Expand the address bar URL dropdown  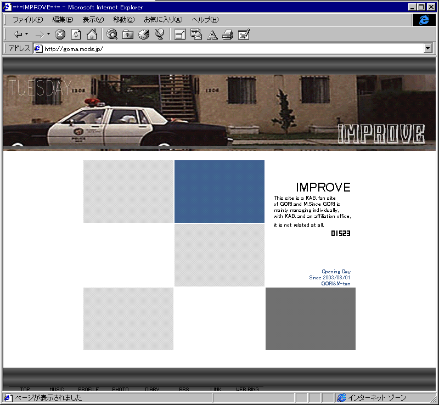click(x=428, y=48)
